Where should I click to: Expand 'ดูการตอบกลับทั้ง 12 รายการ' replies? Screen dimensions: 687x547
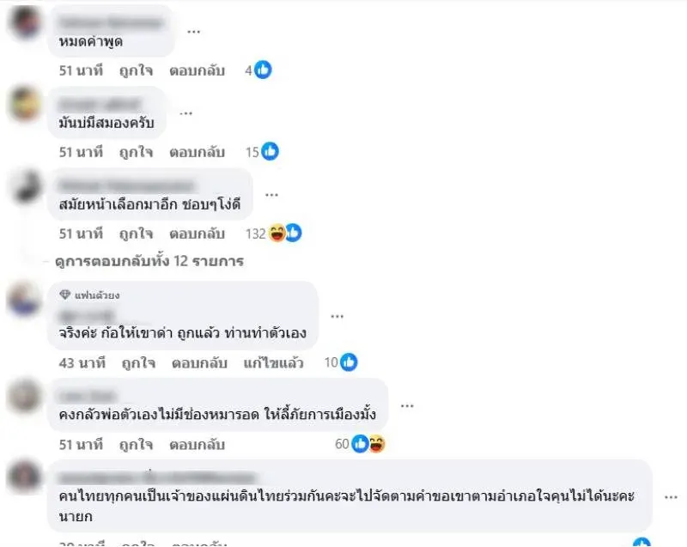149,261
